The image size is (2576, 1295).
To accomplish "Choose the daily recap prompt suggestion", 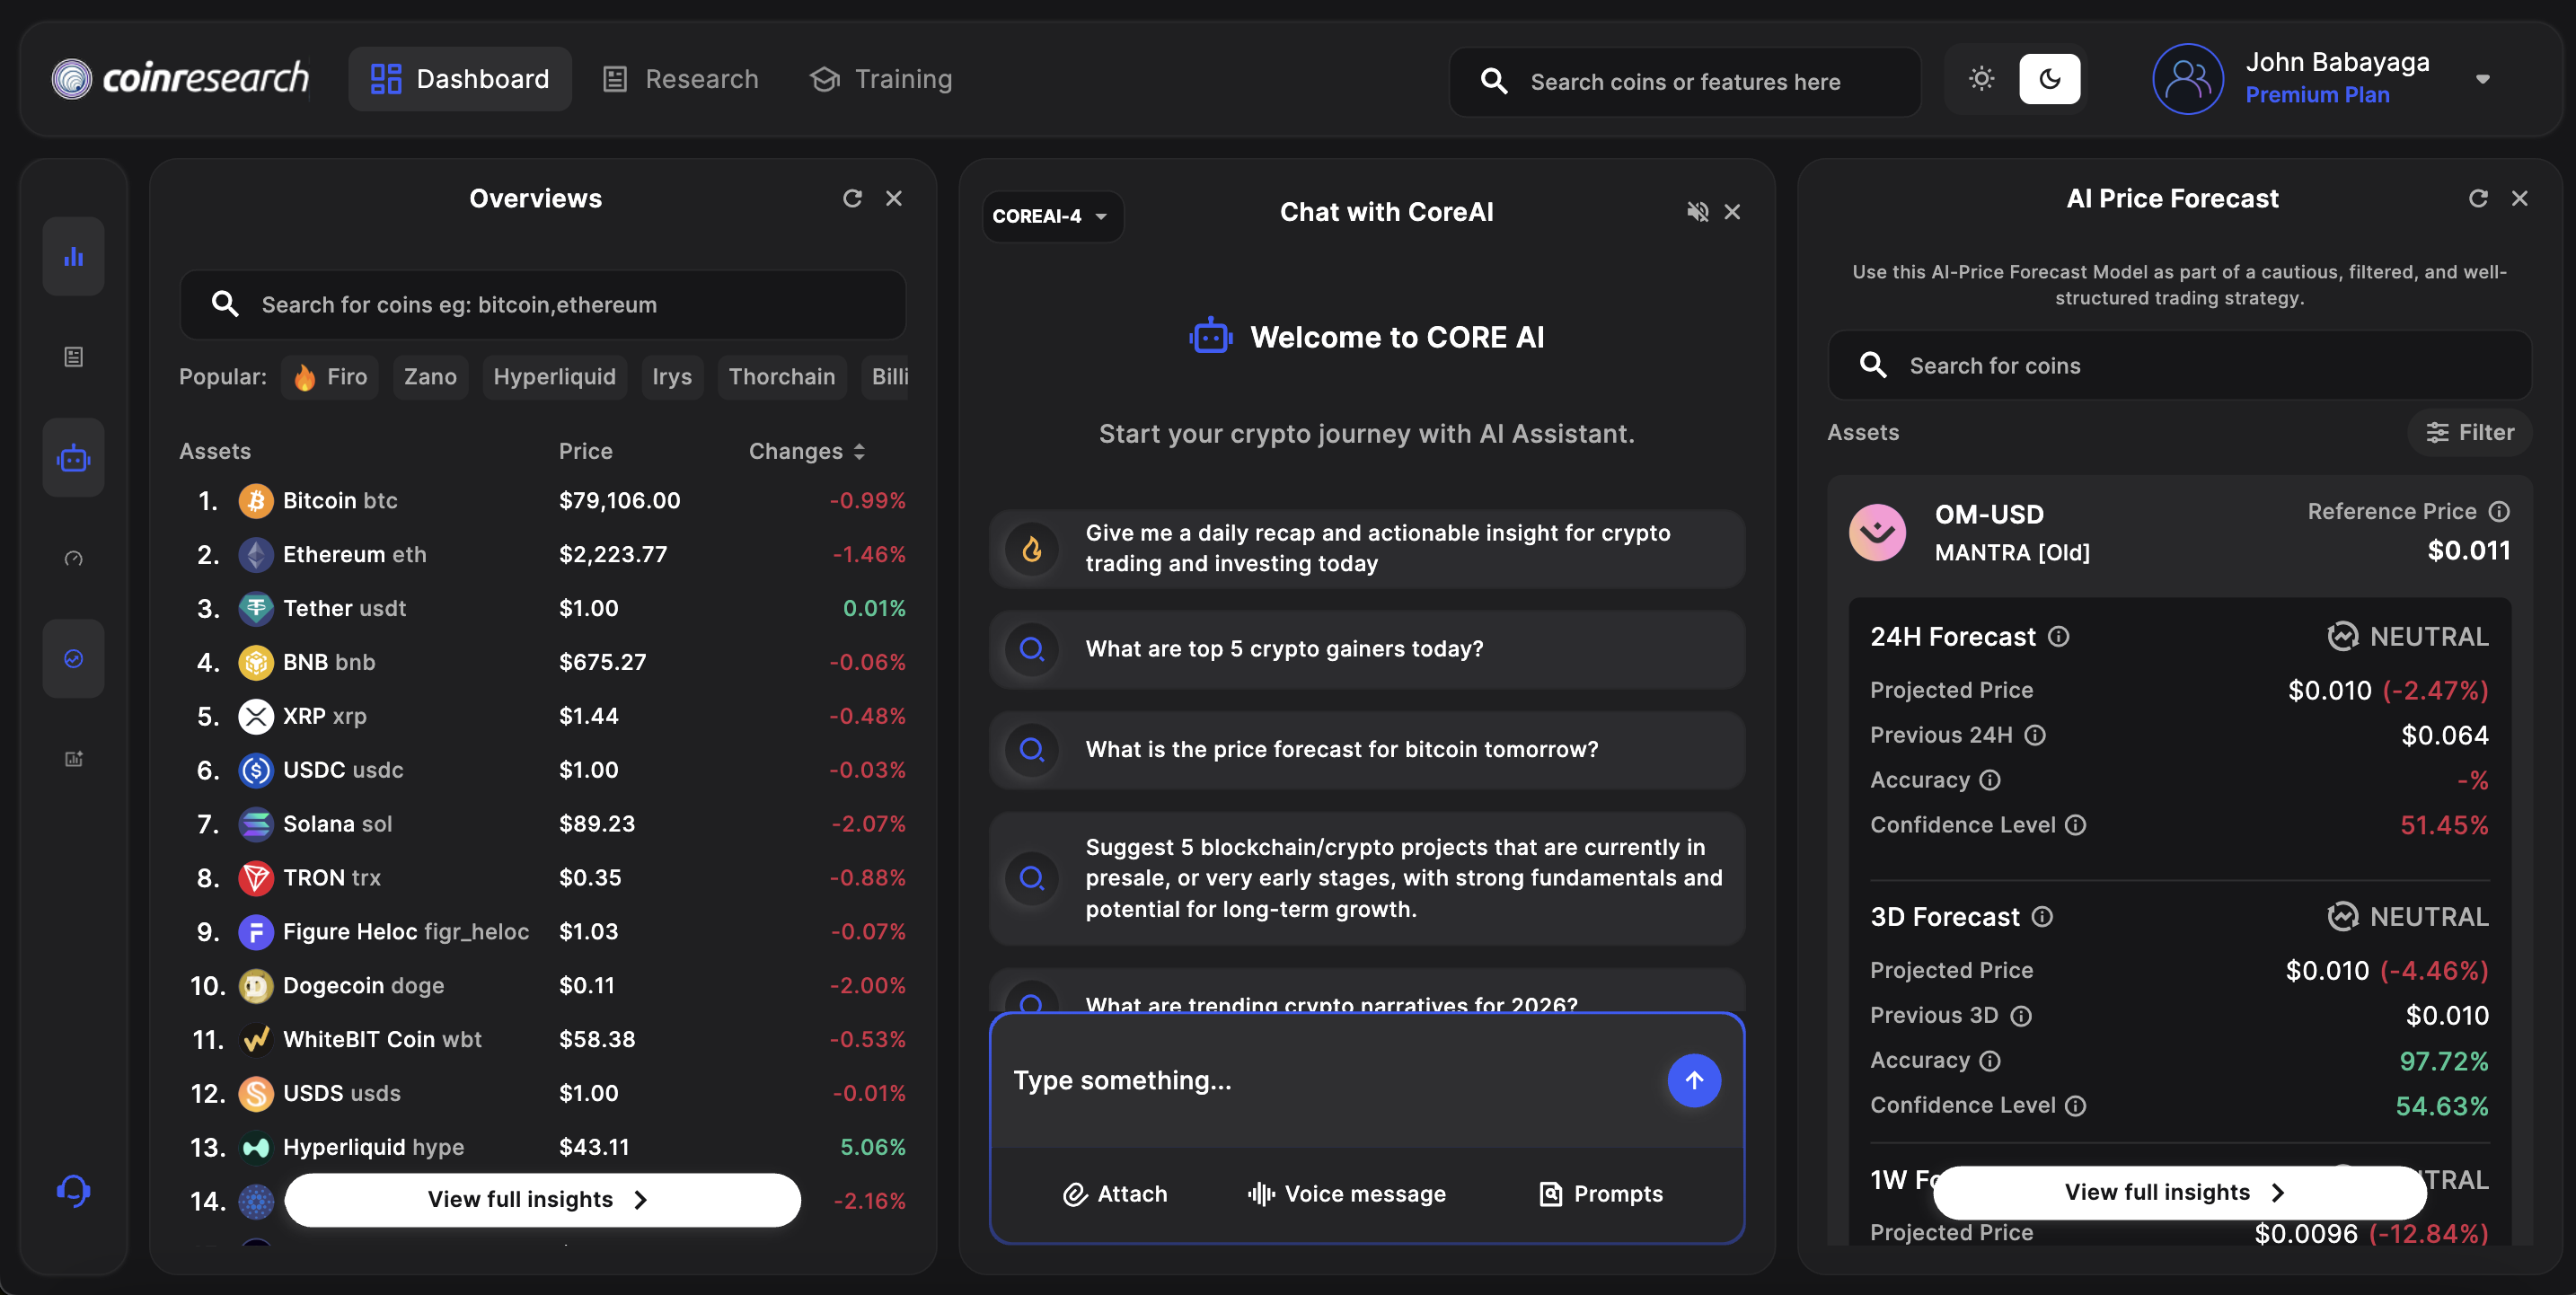I will 1367,548.
